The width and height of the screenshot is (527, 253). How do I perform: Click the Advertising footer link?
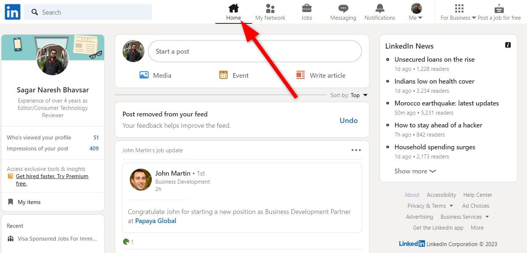pos(419,217)
